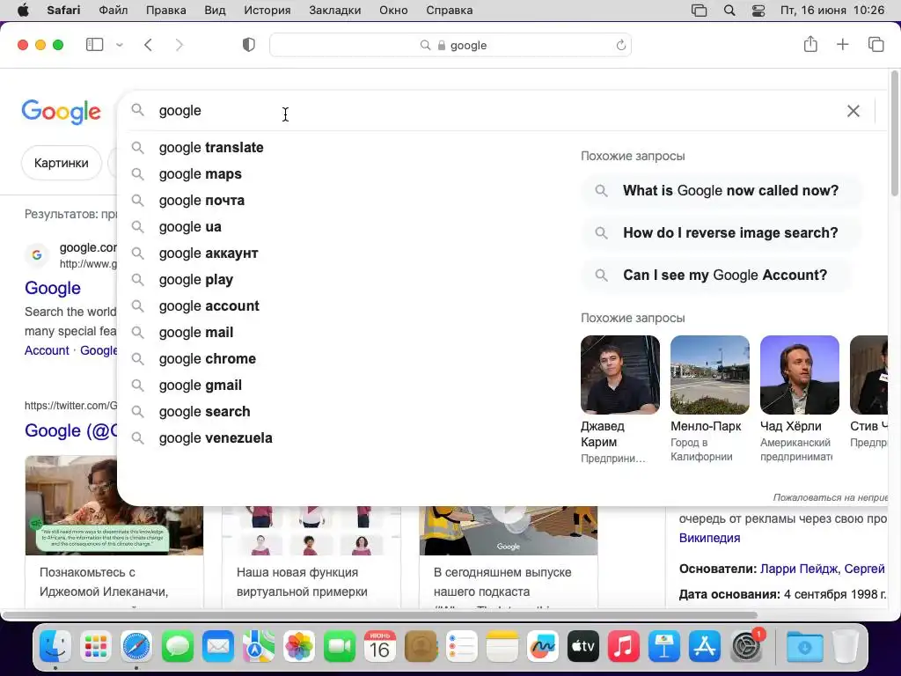Image resolution: width=901 pixels, height=676 pixels.
Task: Open the Окно menu
Action: coord(393,11)
